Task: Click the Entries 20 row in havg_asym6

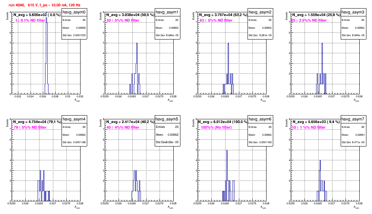Action: (260, 127)
